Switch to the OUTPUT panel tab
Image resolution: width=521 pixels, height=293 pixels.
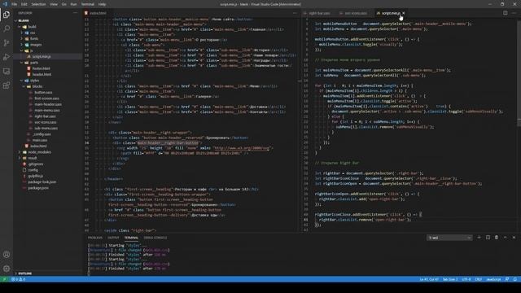click(x=113, y=238)
